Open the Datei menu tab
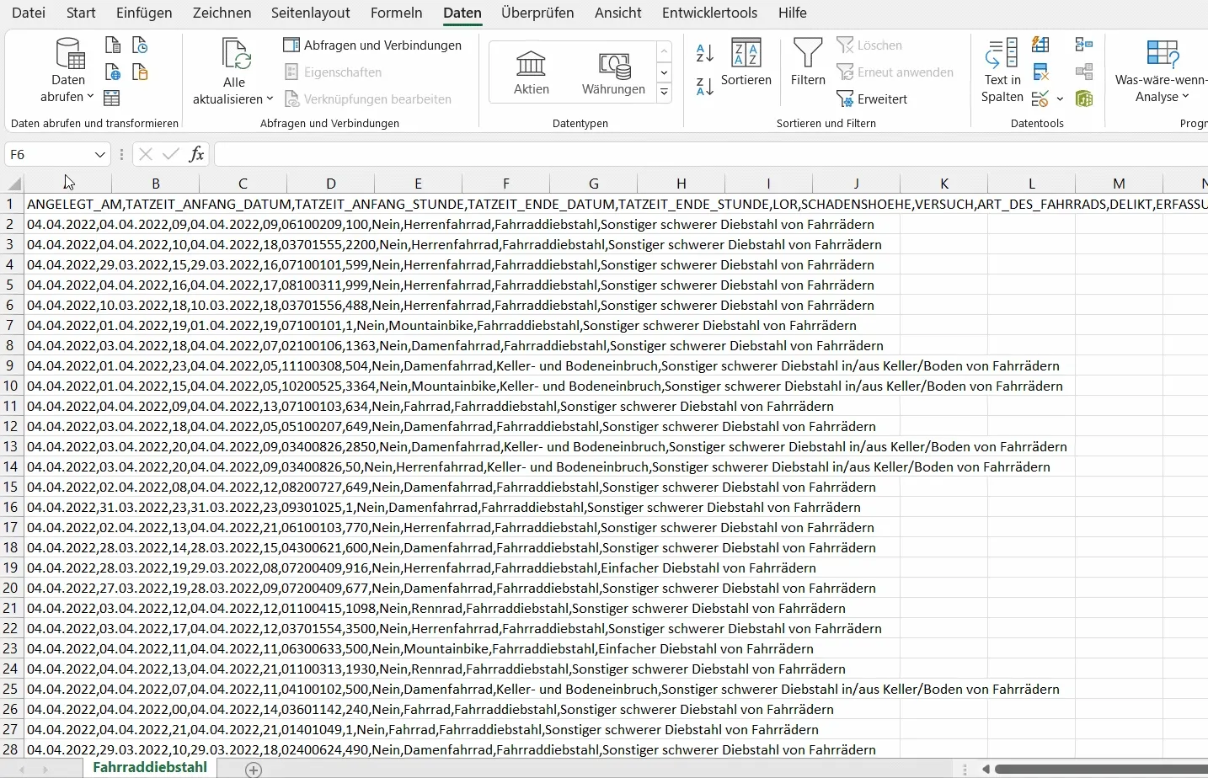The width and height of the screenshot is (1208, 778). (29, 13)
